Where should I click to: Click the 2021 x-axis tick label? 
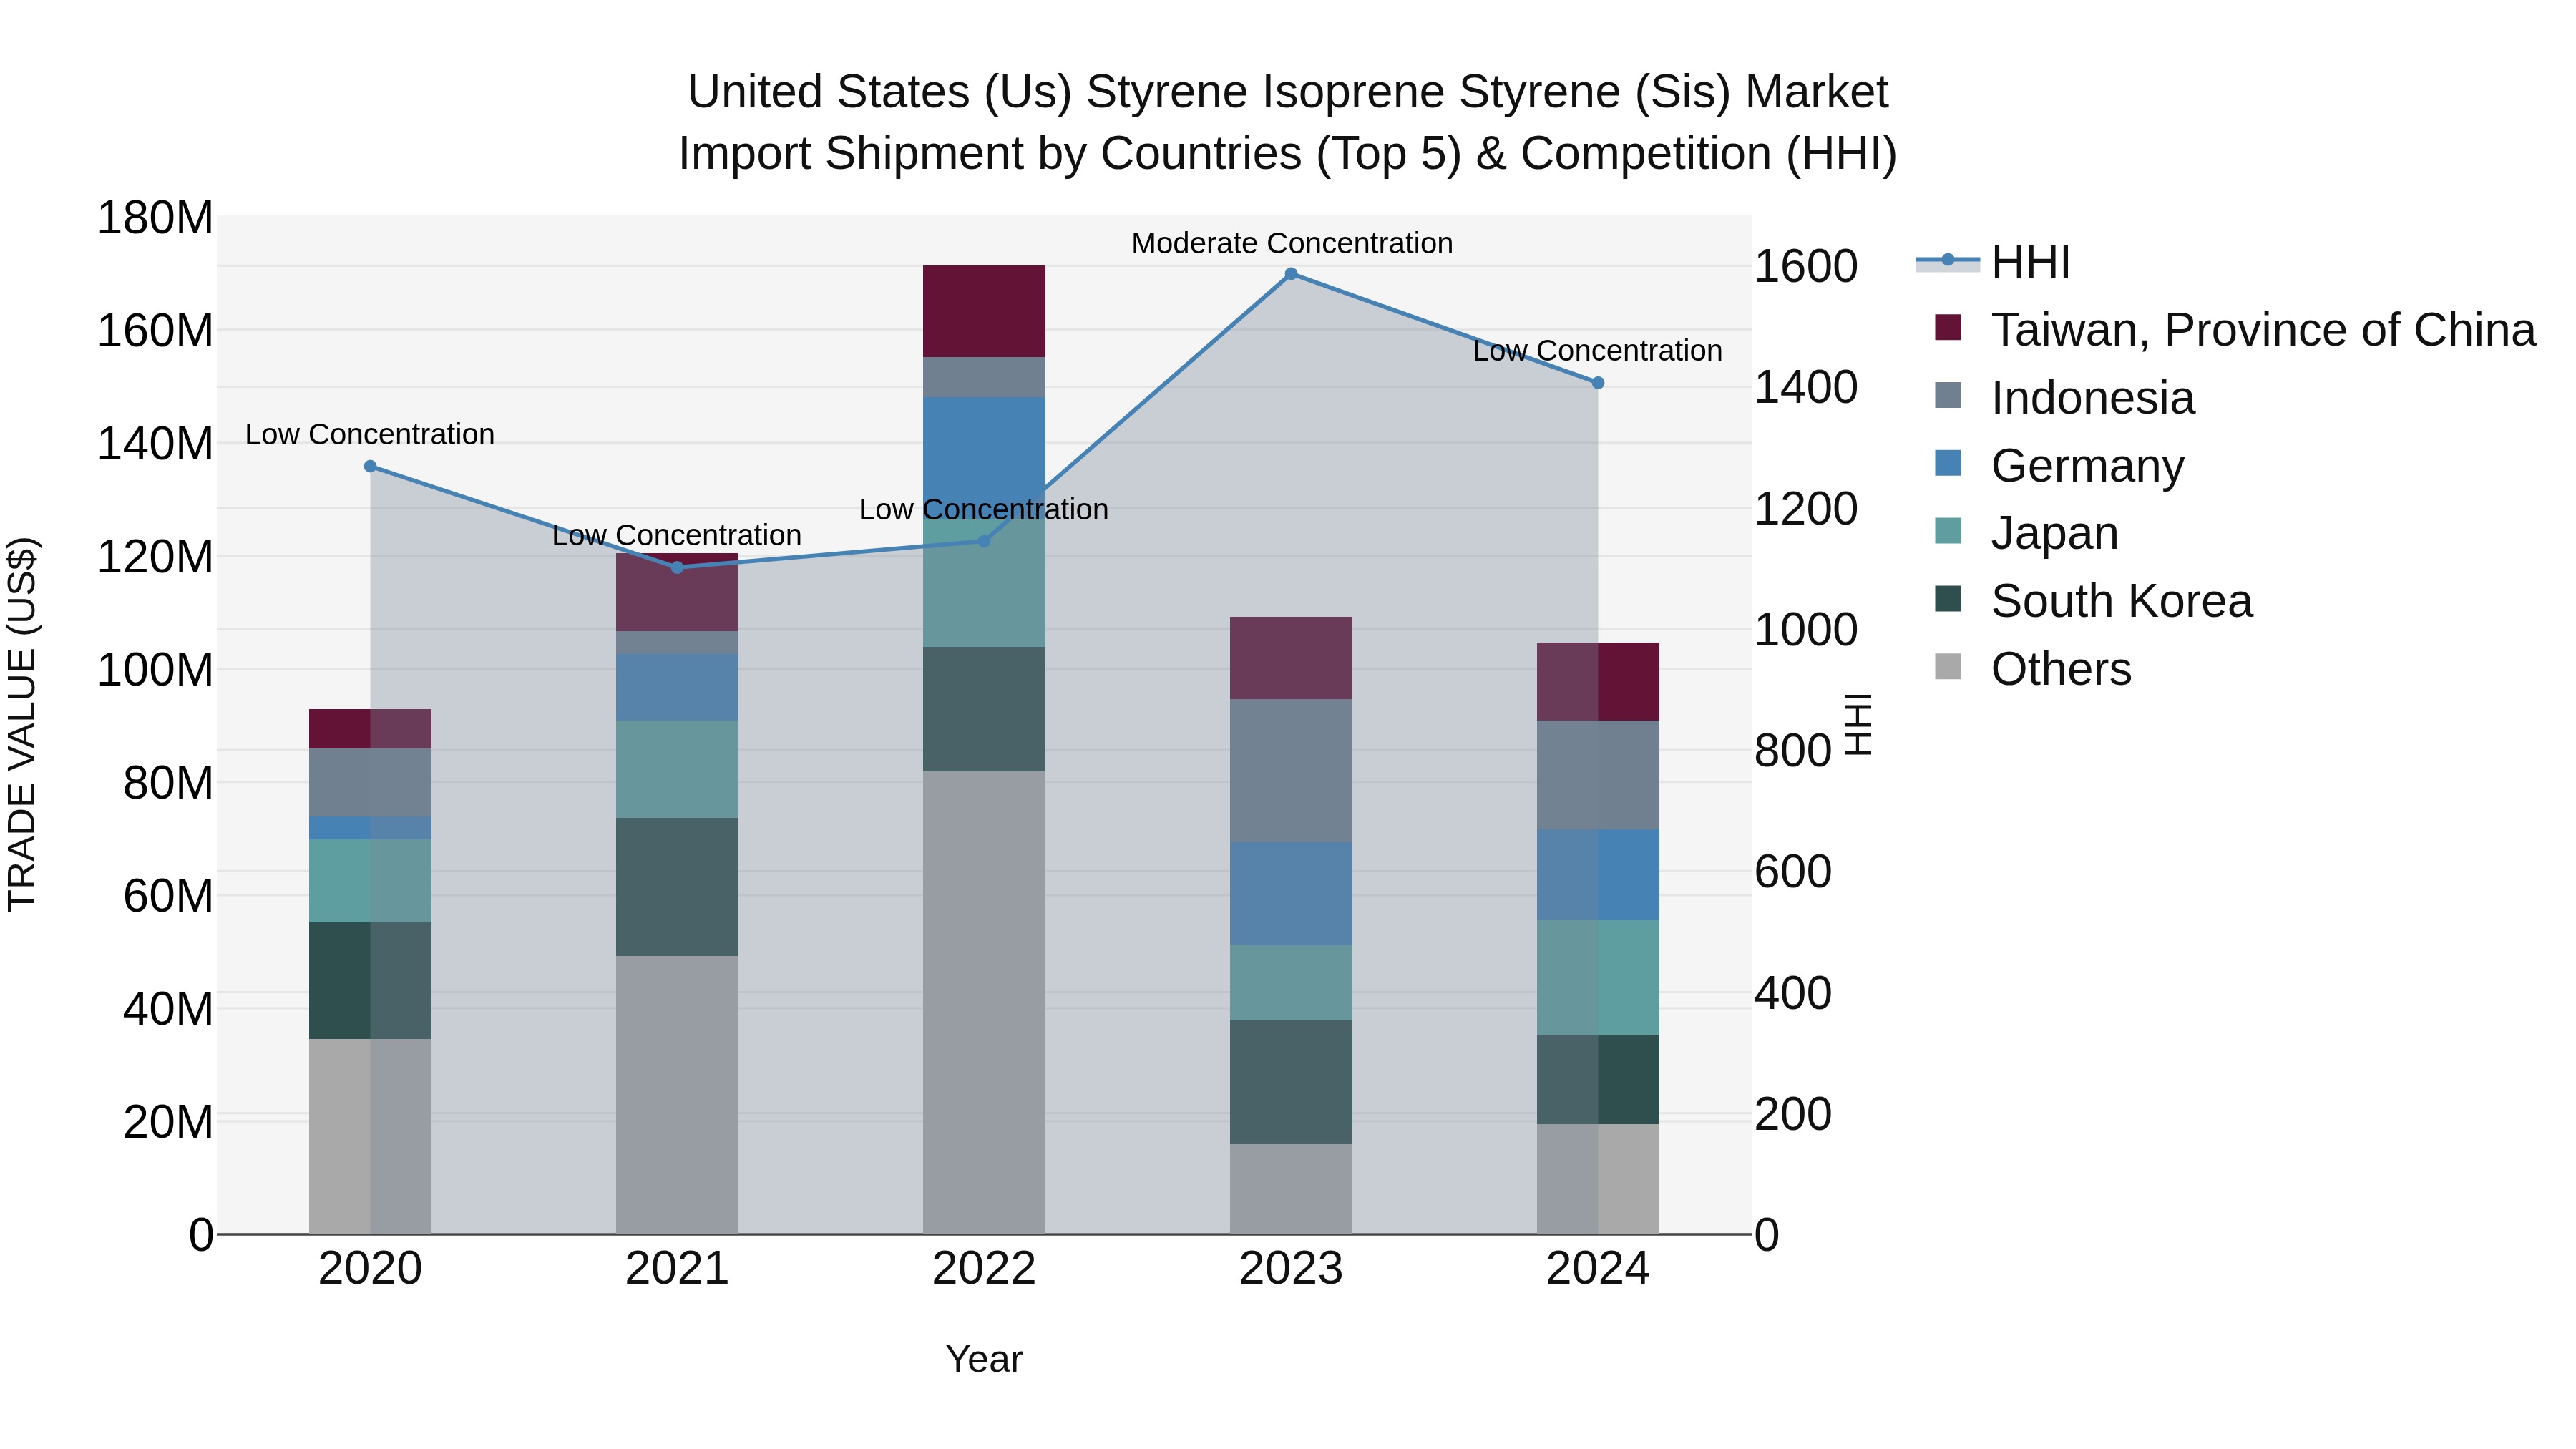click(677, 1269)
